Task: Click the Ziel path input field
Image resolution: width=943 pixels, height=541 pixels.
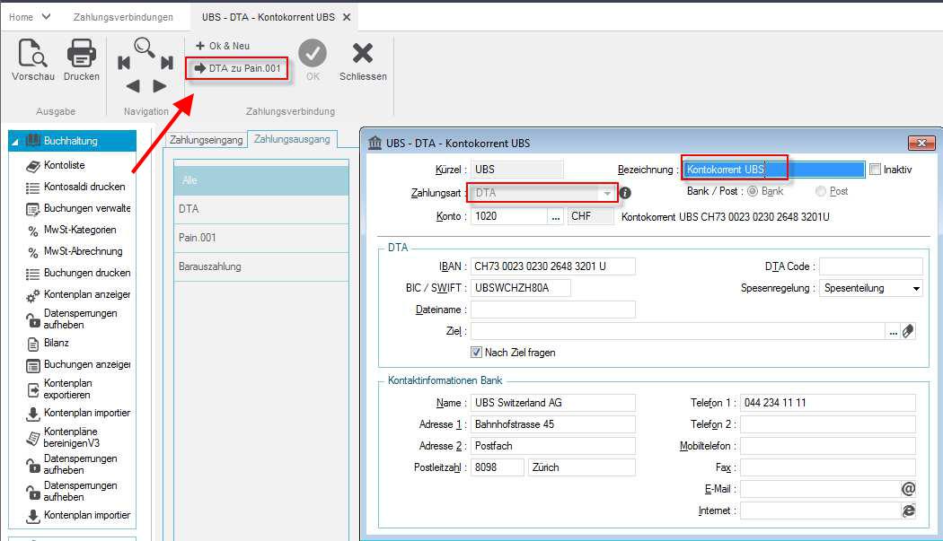Action: click(678, 331)
